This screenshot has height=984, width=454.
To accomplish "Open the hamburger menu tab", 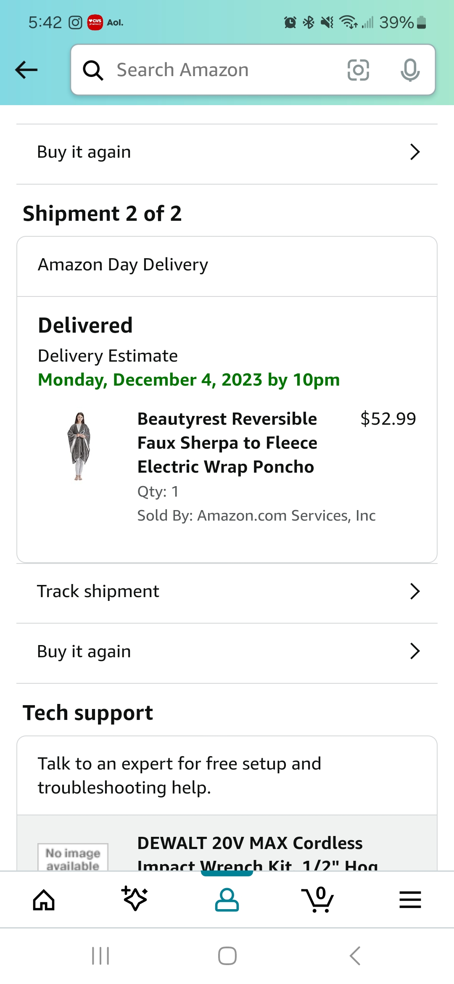I will click(x=410, y=900).
